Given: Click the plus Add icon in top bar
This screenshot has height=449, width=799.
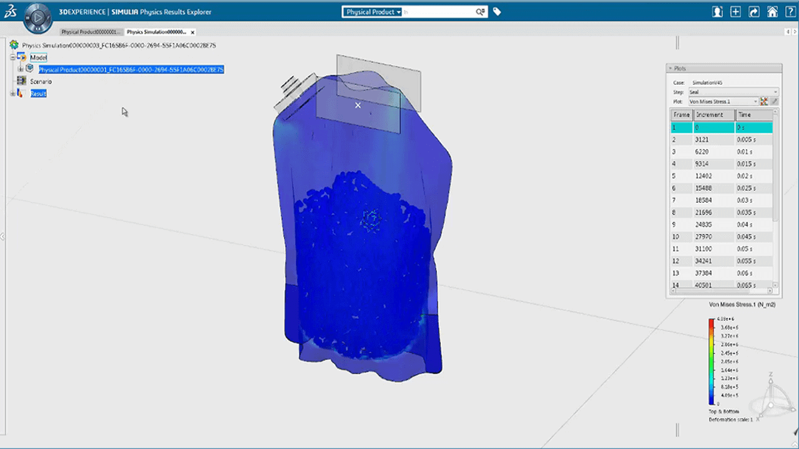Looking at the screenshot, I should [736, 12].
